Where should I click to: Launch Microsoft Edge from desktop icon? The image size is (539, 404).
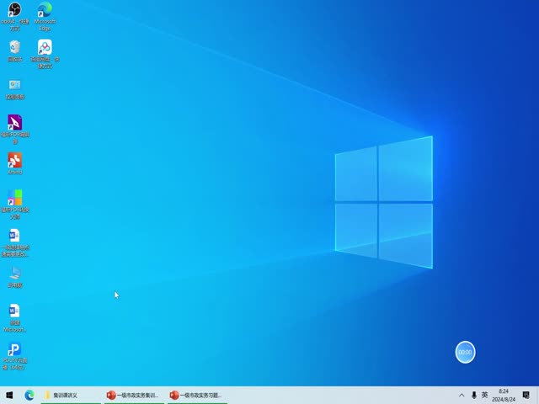45,11
